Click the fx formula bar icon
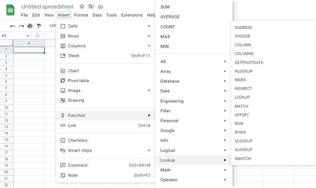316x188 pixels. click(x=37, y=36)
